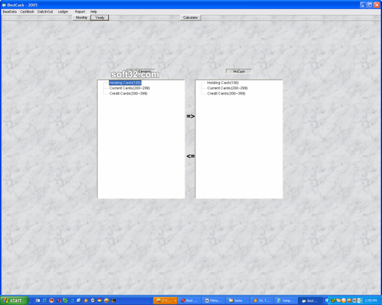Image resolution: width=382 pixels, height=305 pixels.
Task: Select Current Cards(200~299) in MyCash list
Action: point(227,88)
